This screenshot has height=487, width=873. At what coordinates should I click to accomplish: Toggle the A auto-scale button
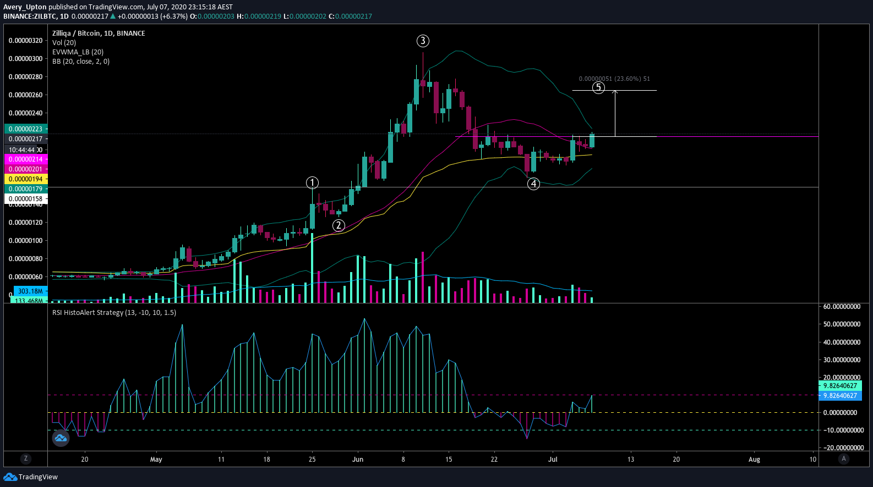(844, 458)
